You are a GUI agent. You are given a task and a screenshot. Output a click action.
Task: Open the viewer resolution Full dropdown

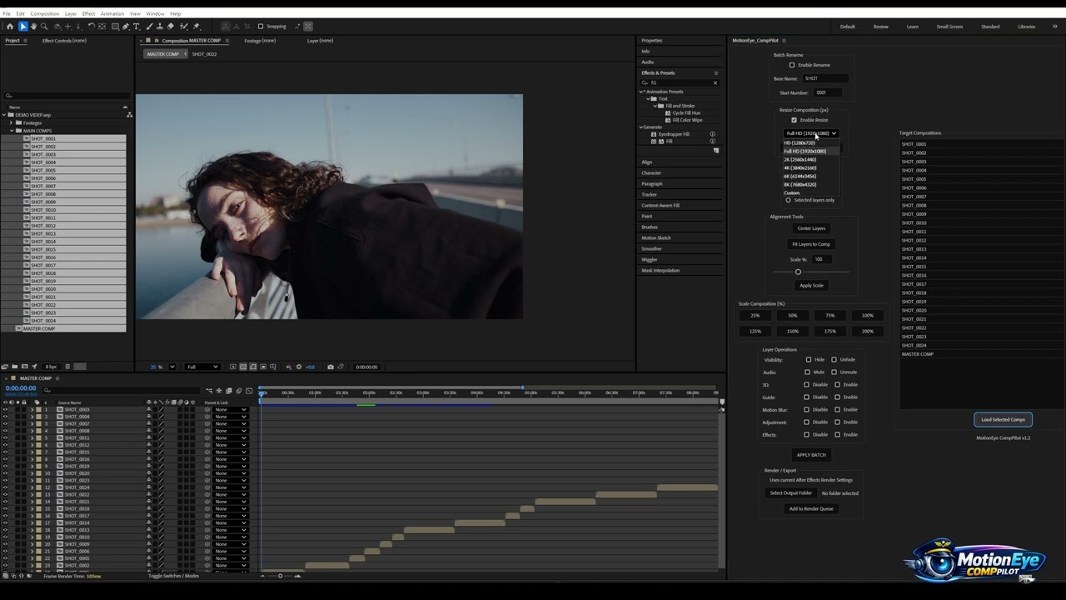[x=202, y=367]
